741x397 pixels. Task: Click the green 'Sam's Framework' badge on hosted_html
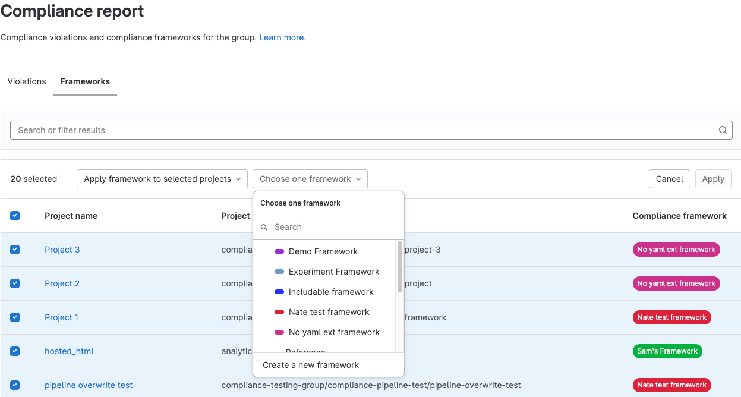(x=667, y=351)
